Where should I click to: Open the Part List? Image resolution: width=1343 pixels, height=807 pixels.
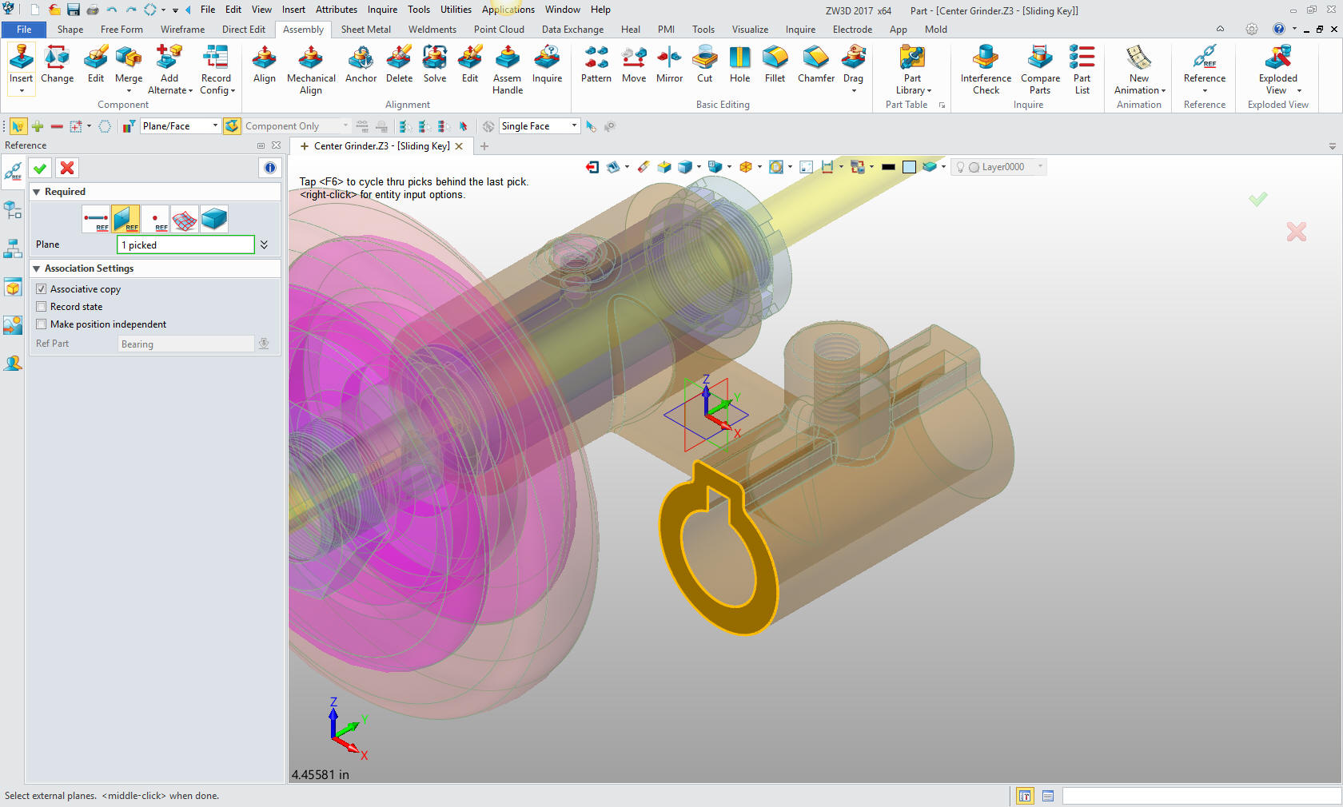pos(1082,70)
